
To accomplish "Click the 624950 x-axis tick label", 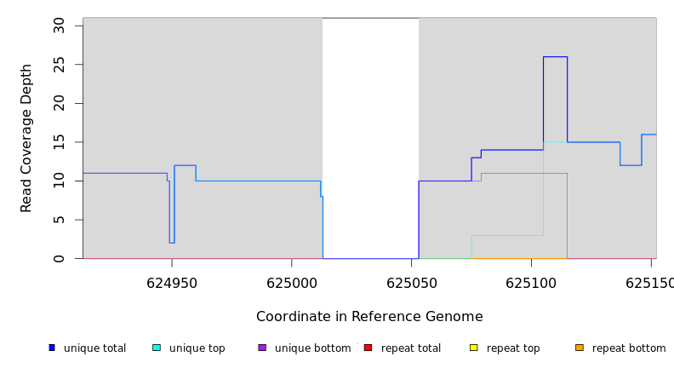I will [172, 283].
